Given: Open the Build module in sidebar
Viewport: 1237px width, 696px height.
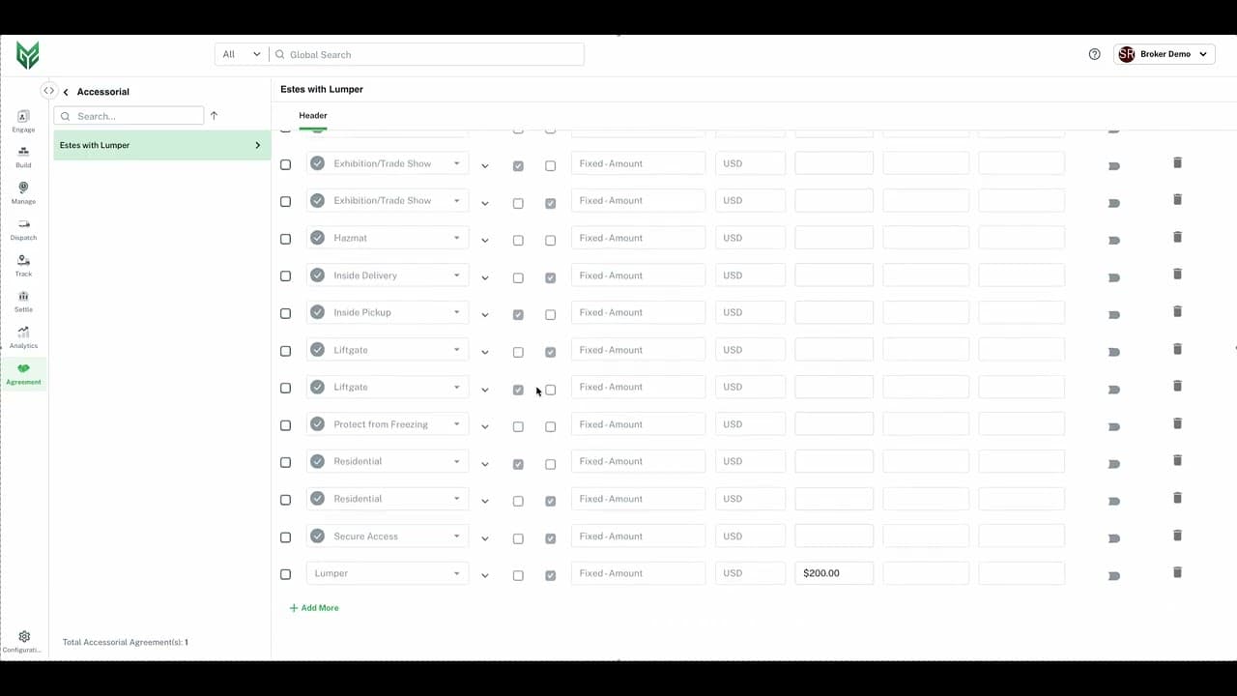Looking at the screenshot, I should [23, 158].
